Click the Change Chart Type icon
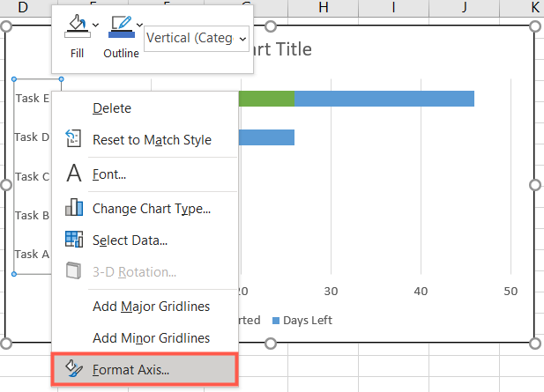 [x=74, y=209]
